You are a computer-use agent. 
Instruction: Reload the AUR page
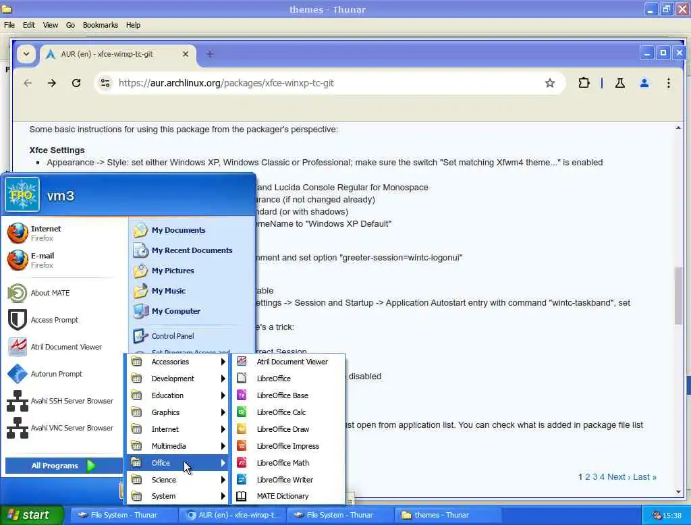click(76, 83)
